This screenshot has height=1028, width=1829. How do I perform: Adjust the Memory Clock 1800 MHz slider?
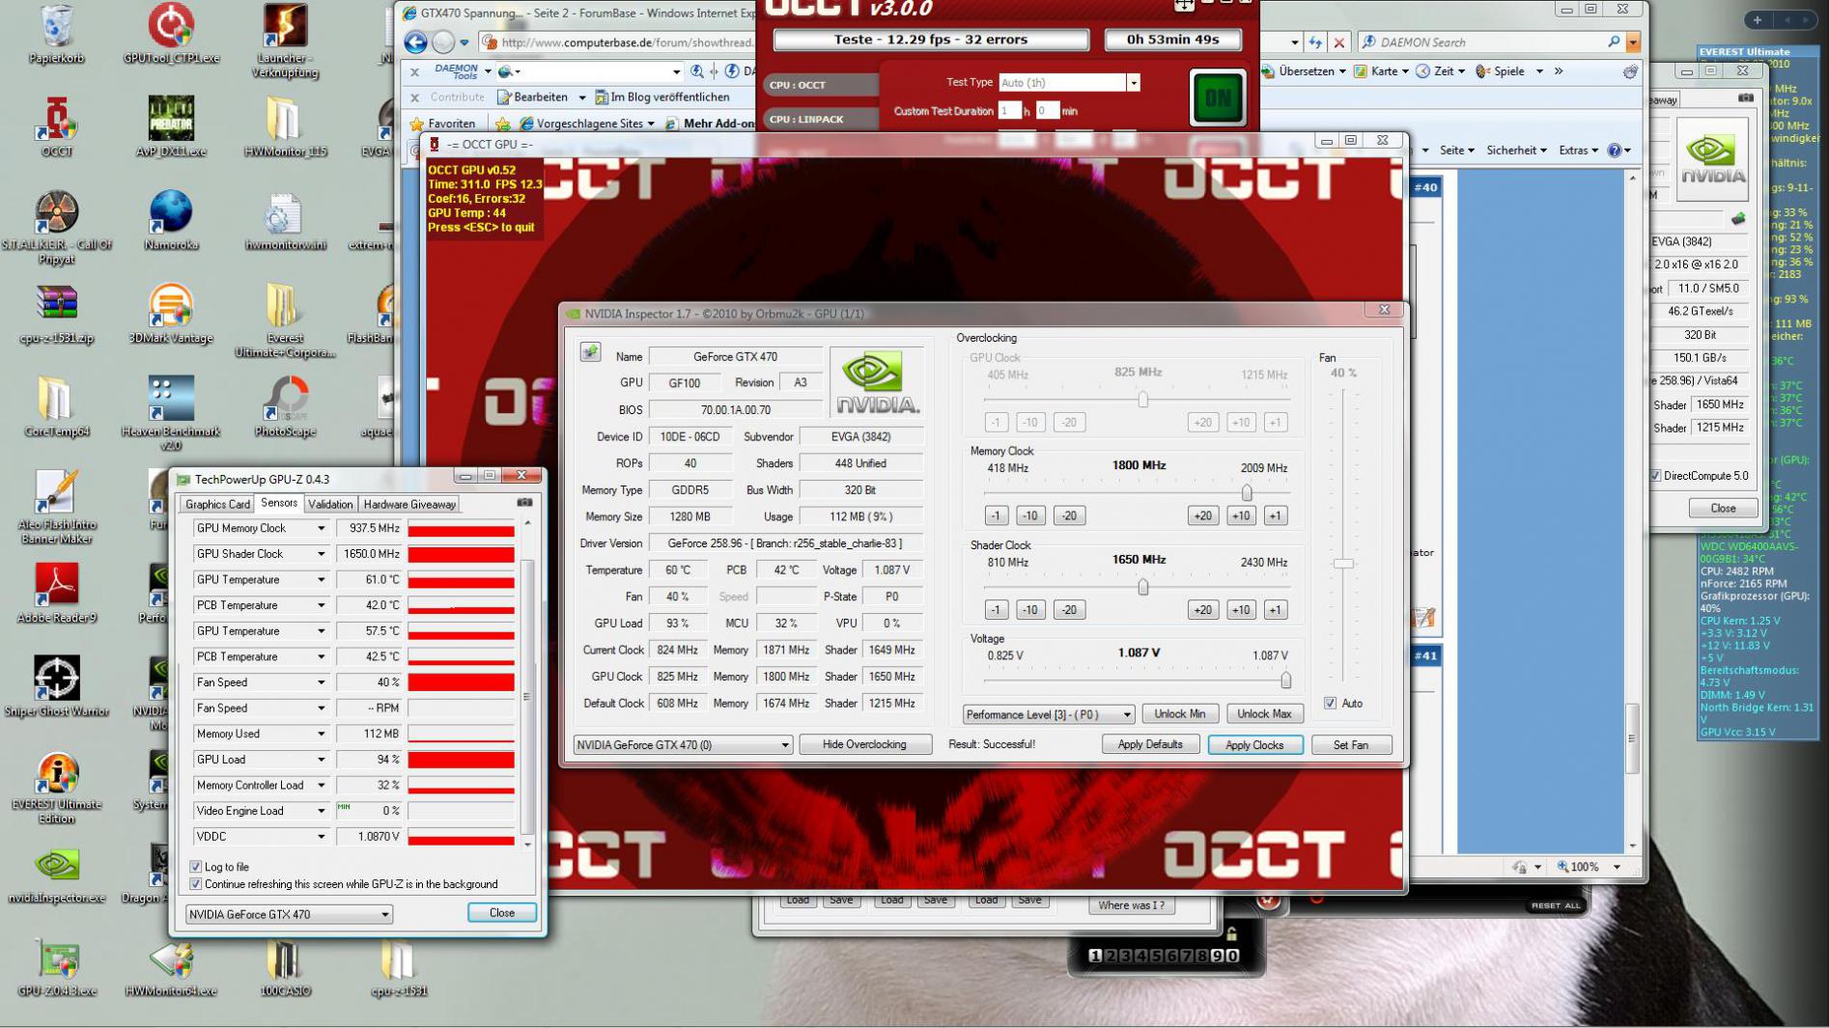(x=1247, y=492)
